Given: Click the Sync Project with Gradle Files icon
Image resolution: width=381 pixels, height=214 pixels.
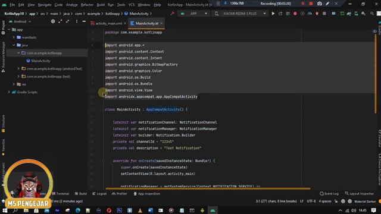Looking at the screenshot, I should click(x=349, y=14).
